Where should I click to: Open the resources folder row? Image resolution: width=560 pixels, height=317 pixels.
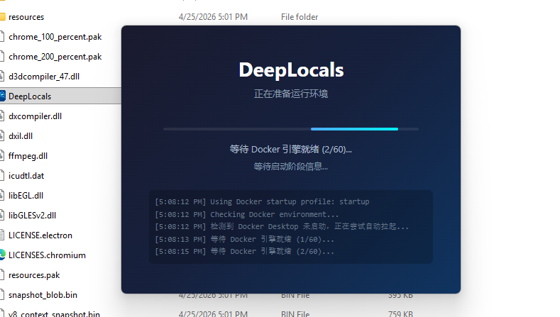26,17
